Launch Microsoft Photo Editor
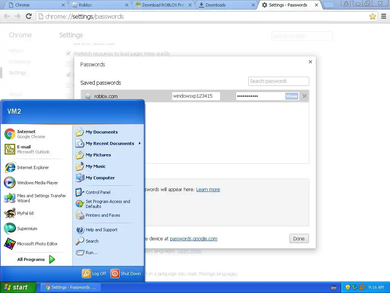The height and width of the screenshot is (293, 390). tap(31, 244)
